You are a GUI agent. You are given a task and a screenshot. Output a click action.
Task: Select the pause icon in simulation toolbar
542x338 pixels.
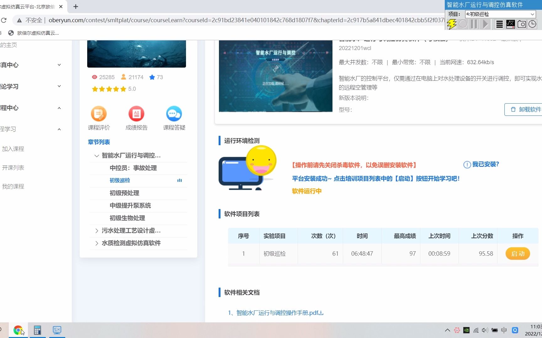pyautogui.click(x=474, y=24)
